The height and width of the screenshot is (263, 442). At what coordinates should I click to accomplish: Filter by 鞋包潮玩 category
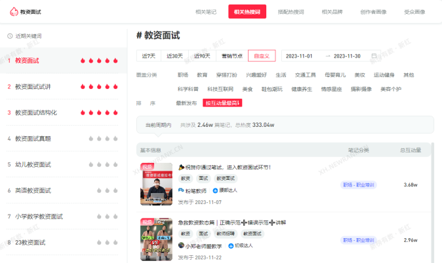click(271, 89)
